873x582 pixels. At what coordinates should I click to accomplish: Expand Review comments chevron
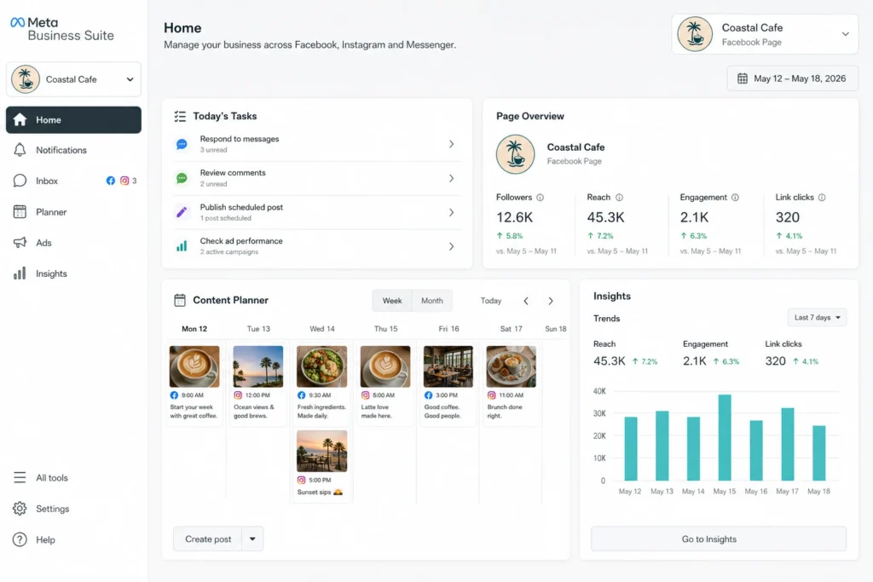451,178
